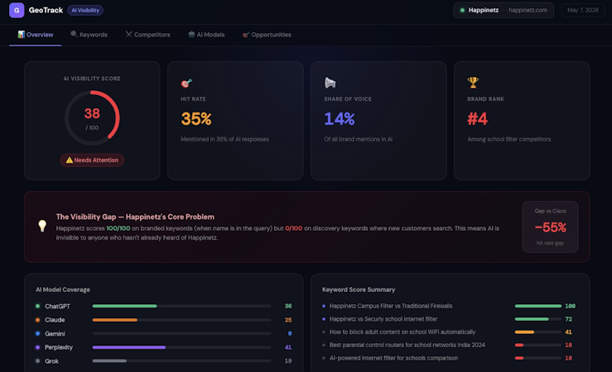
Task: Click the megaphone icon above Share of Voice
Action: 330,83
